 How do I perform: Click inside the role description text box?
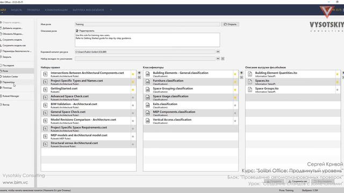(147, 40)
